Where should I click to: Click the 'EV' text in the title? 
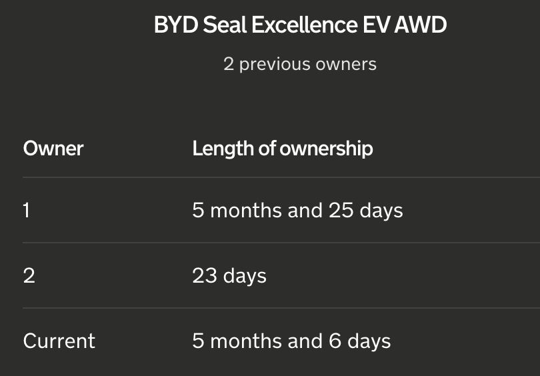tap(377, 25)
